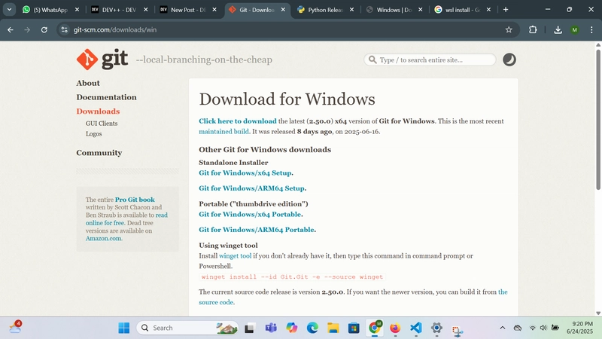Viewport: 602px width, 339px height.
Task: Download Git for Windows/x64 Portable
Action: [x=250, y=214]
